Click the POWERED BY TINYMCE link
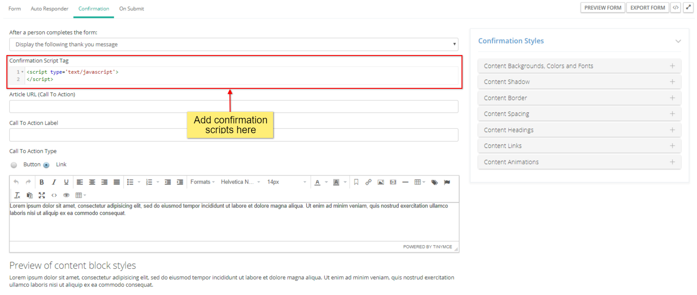The height and width of the screenshot is (295, 697). tap(427, 247)
